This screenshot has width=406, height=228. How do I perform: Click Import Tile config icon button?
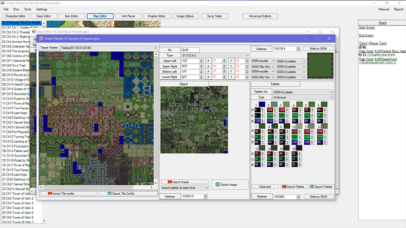pos(69,193)
